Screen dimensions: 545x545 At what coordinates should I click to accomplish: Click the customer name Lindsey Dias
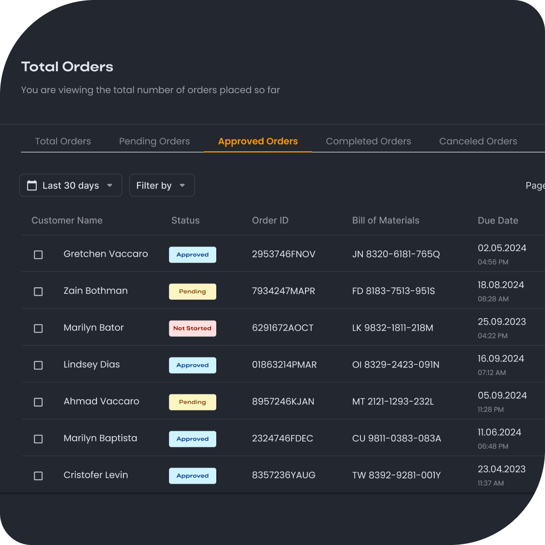(91, 364)
